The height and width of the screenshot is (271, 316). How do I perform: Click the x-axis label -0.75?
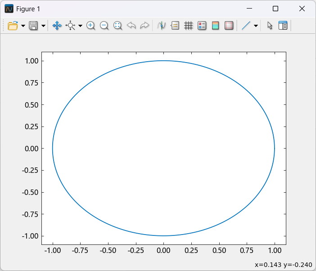click(80, 250)
